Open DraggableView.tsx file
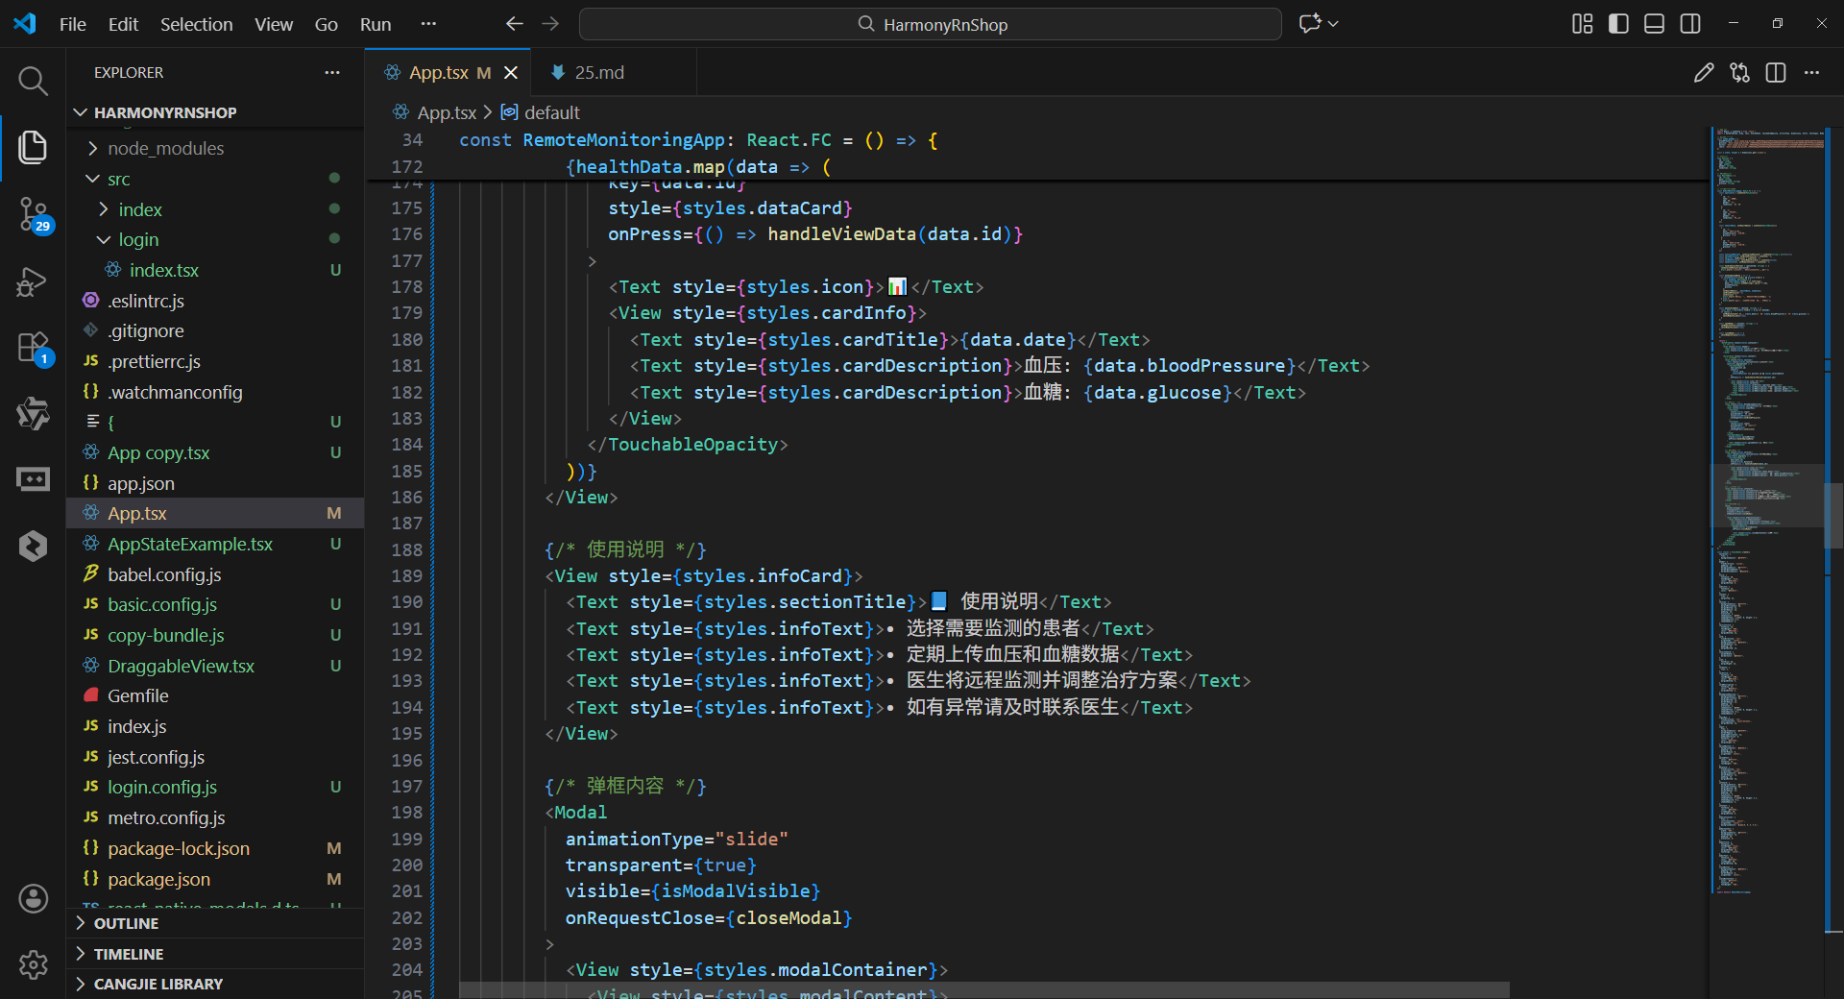This screenshot has width=1844, height=999. (216, 666)
